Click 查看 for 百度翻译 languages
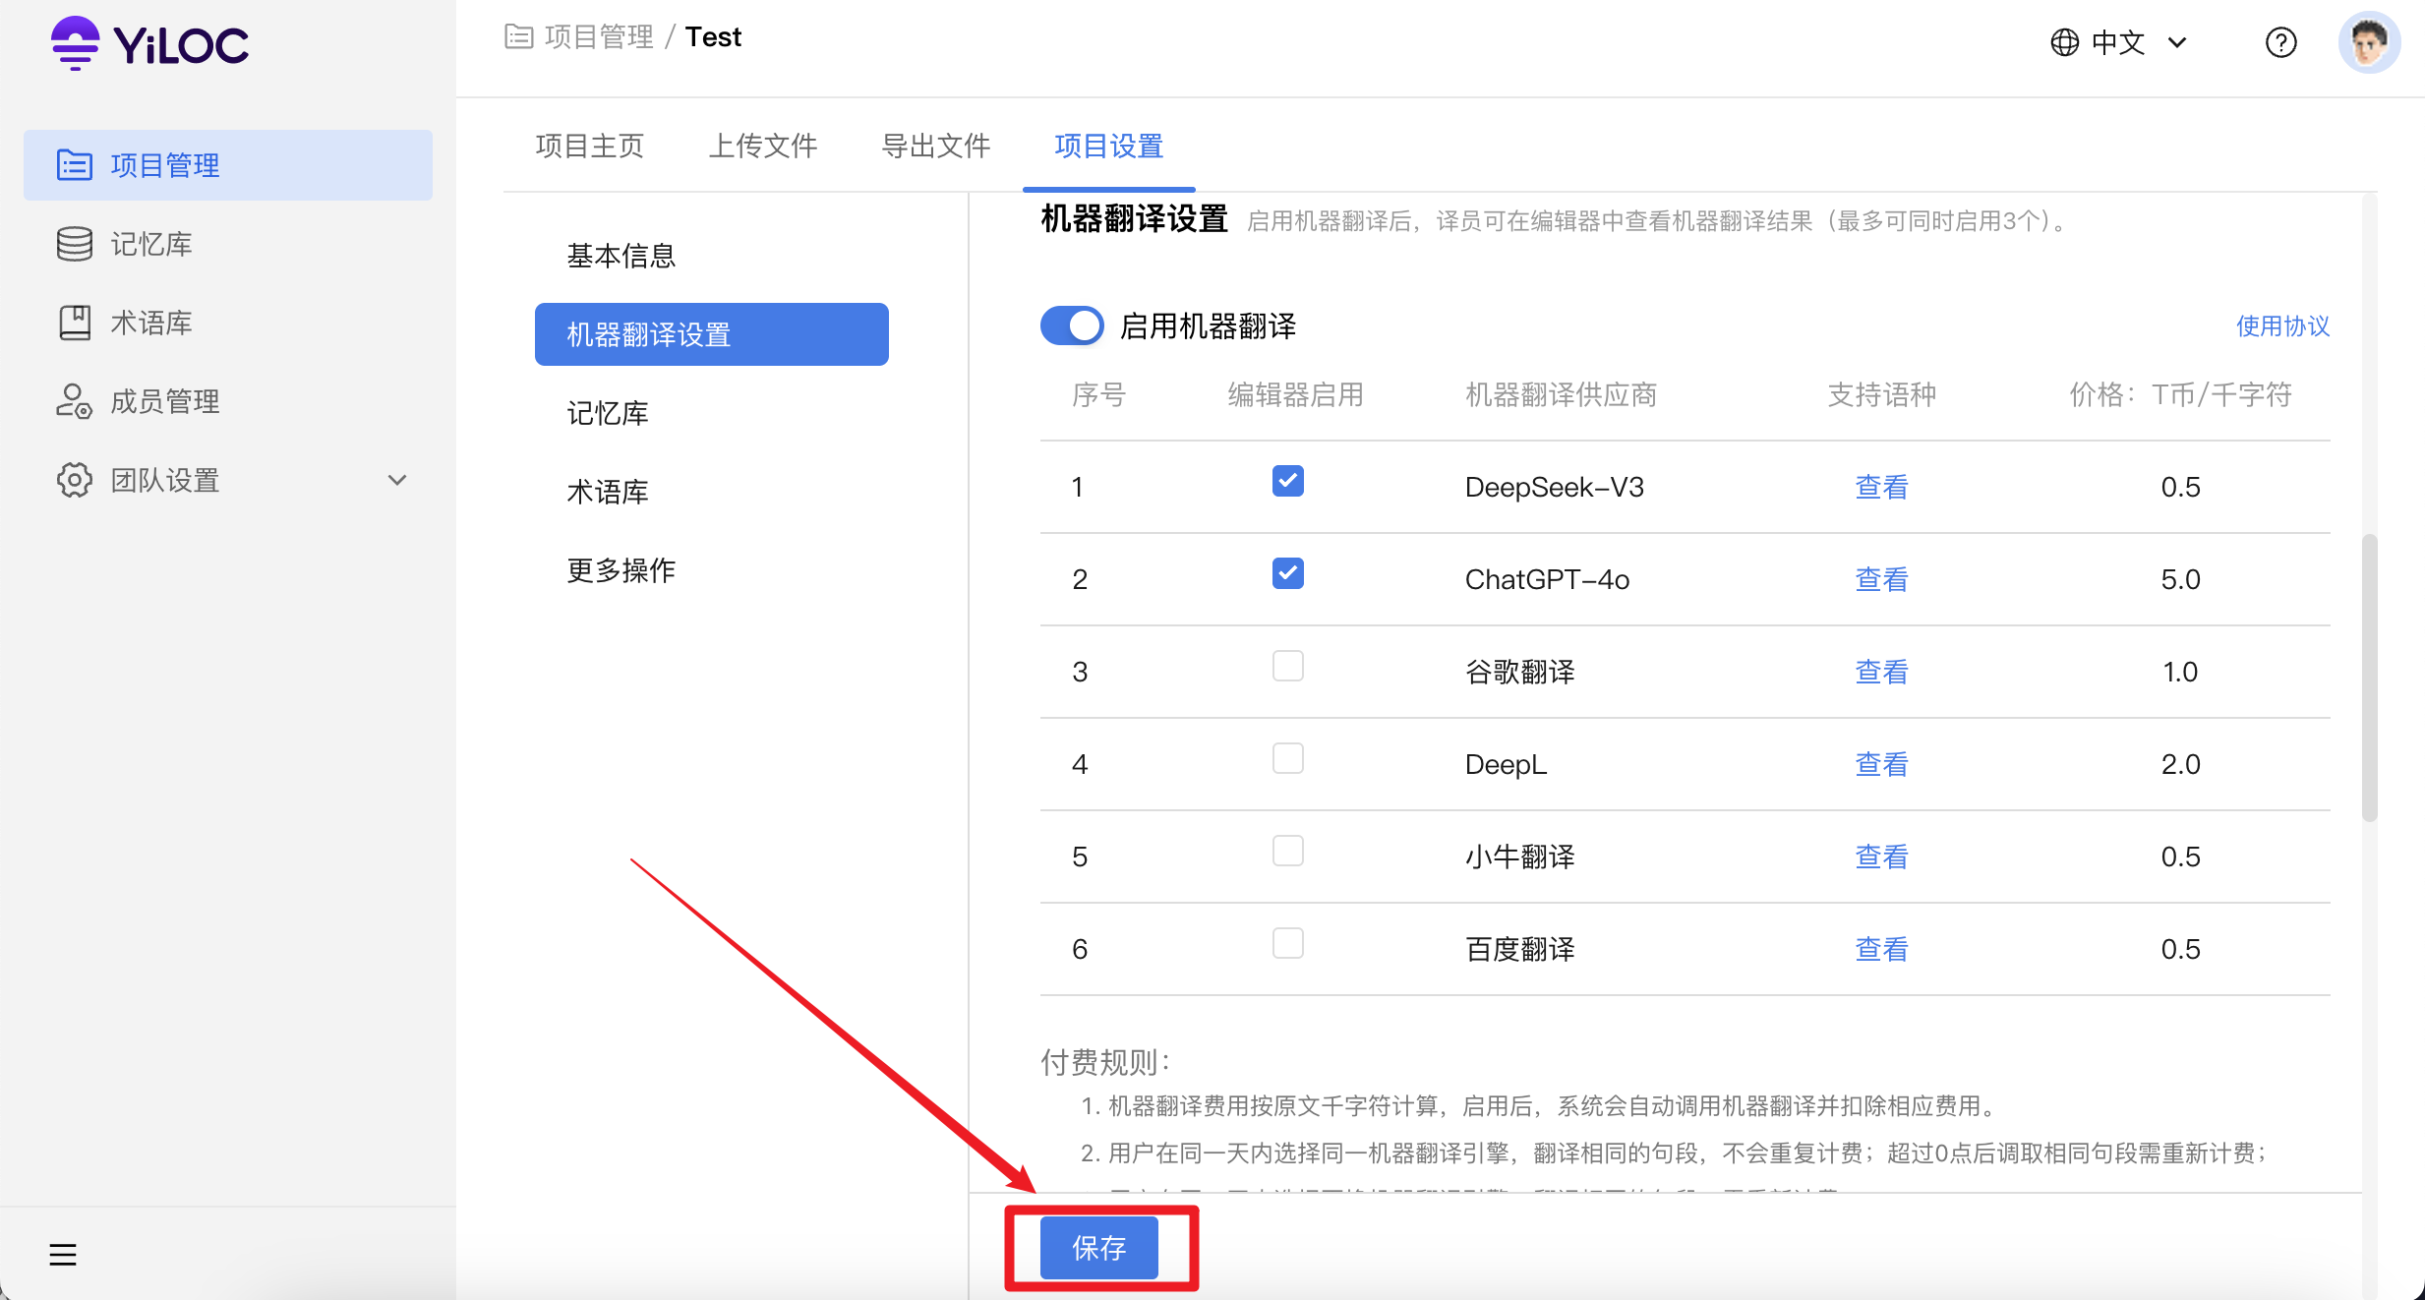This screenshot has width=2425, height=1300. pyautogui.click(x=1881, y=949)
